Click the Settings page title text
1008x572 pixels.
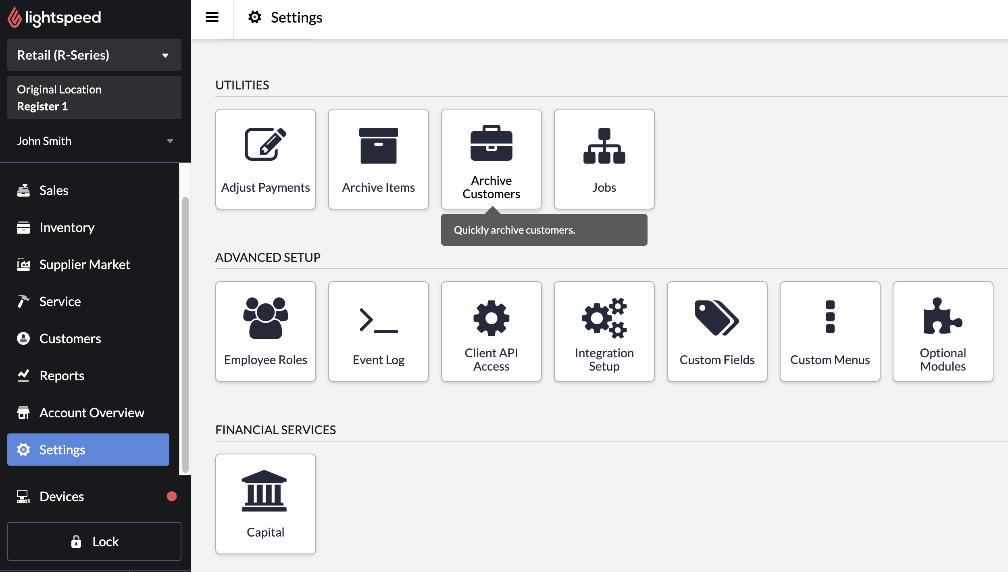296,17
